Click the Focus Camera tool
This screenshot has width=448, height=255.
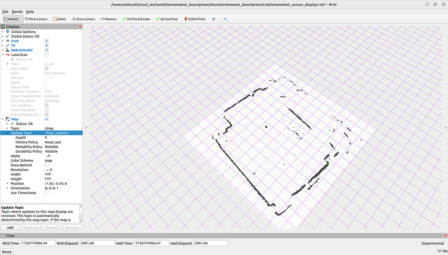coord(83,19)
